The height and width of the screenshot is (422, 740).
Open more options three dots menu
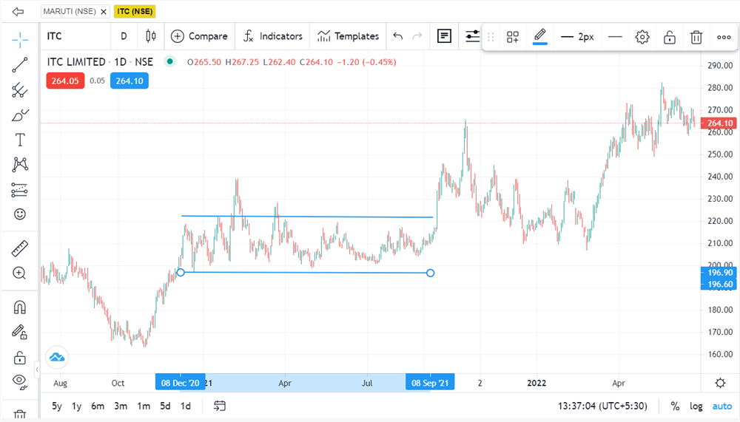(x=724, y=37)
